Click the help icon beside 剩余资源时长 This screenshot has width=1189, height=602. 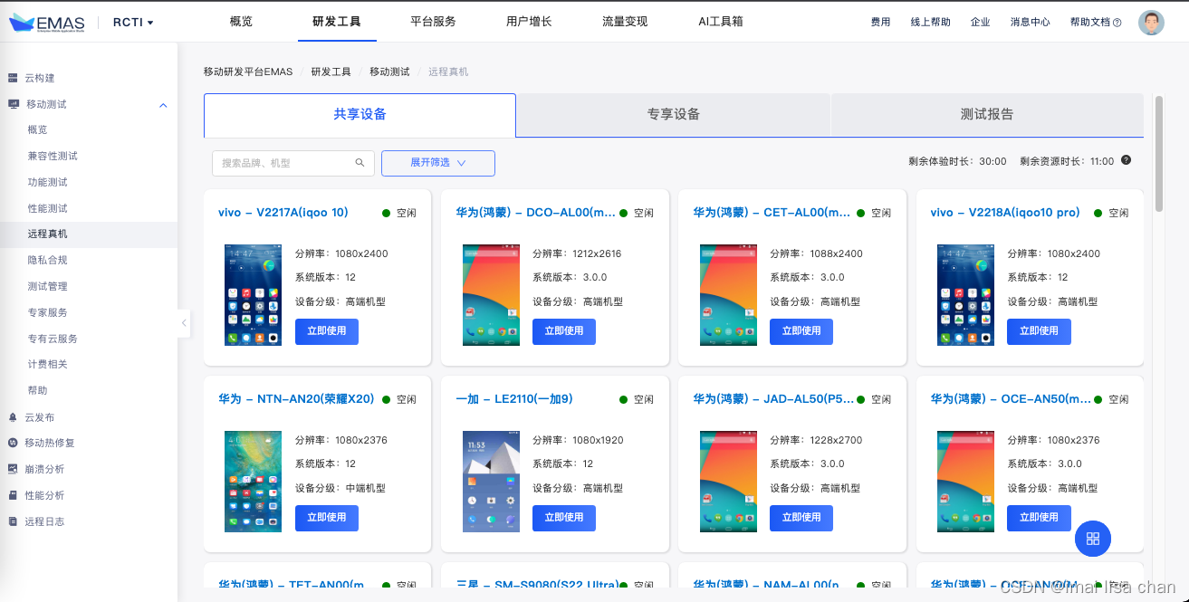point(1126,160)
